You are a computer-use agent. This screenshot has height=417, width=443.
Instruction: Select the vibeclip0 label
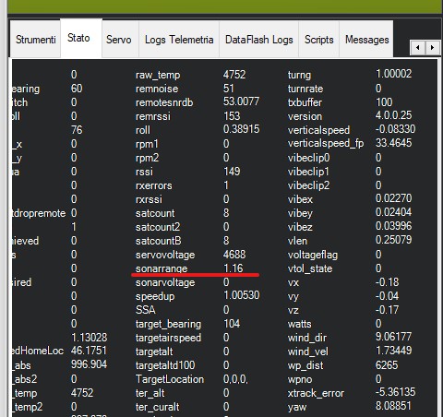[308, 158]
